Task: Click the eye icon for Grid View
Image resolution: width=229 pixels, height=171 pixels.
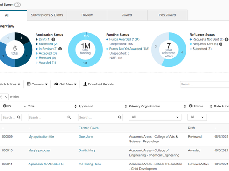Action: (56, 84)
